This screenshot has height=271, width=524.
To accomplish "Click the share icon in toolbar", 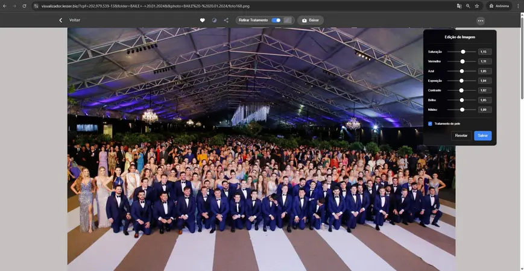I will 226,20.
